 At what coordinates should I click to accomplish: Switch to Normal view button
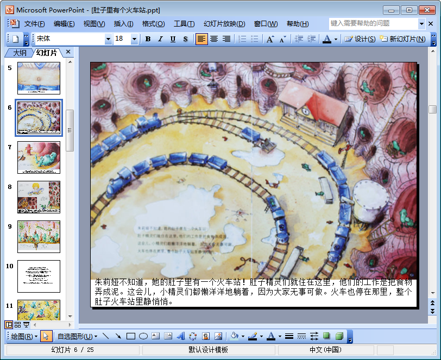(9, 325)
